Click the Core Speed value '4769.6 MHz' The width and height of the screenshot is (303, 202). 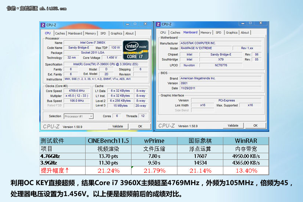[77, 91]
